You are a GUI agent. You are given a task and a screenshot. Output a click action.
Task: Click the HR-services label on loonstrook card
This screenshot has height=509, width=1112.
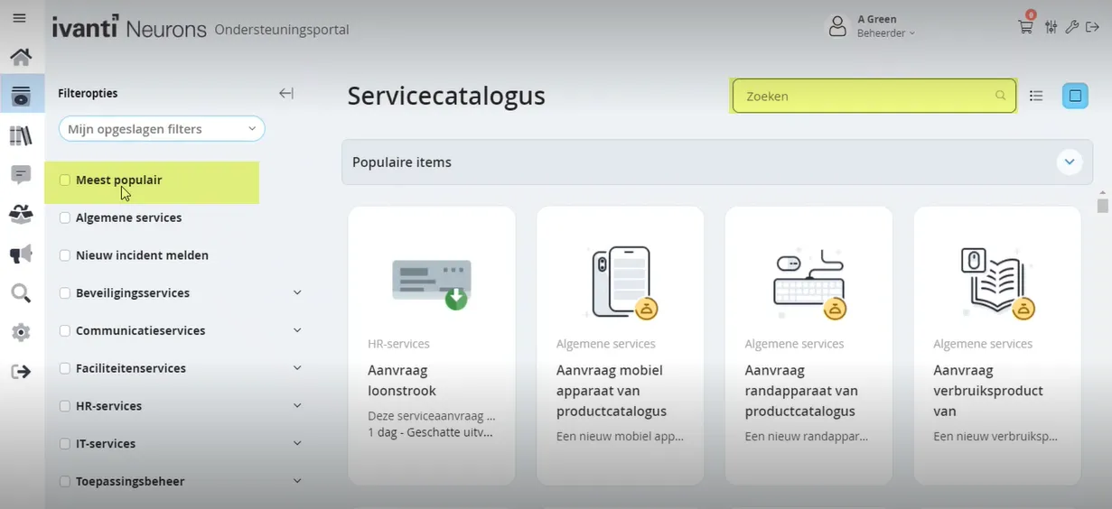[x=398, y=344]
